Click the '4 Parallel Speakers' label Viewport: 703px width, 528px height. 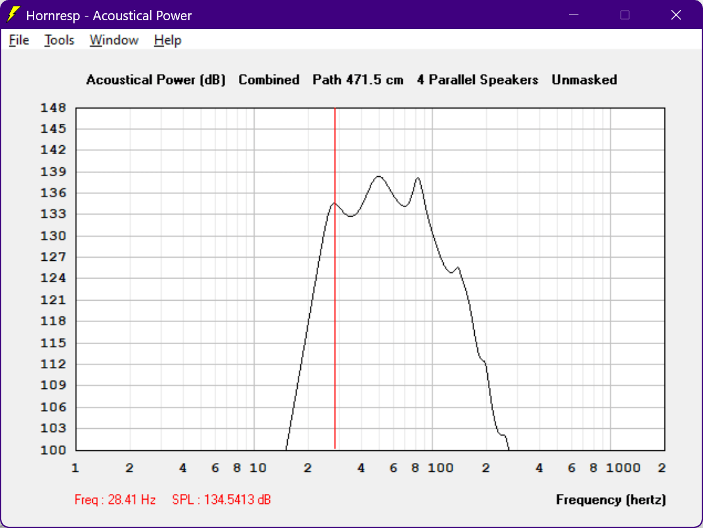(x=477, y=80)
